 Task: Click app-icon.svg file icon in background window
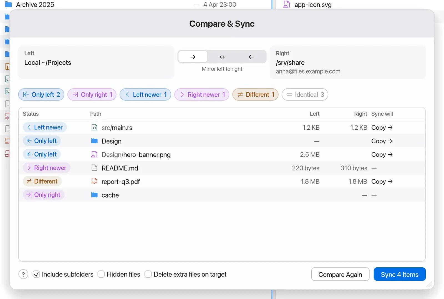(286, 4)
